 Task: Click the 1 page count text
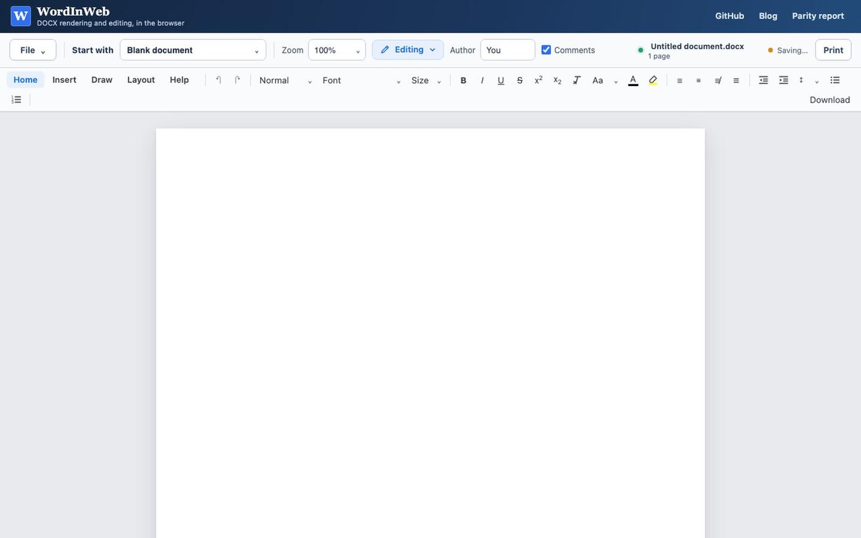click(659, 56)
